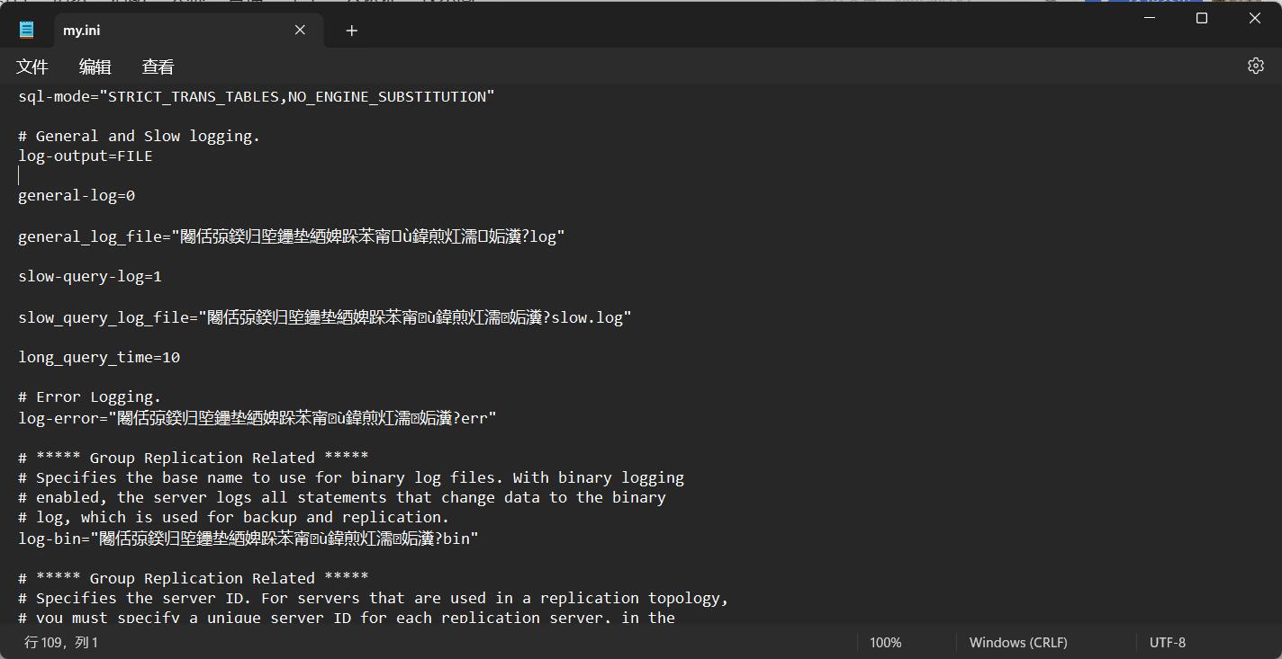
Task: Click the log-error line
Action: click(x=257, y=418)
